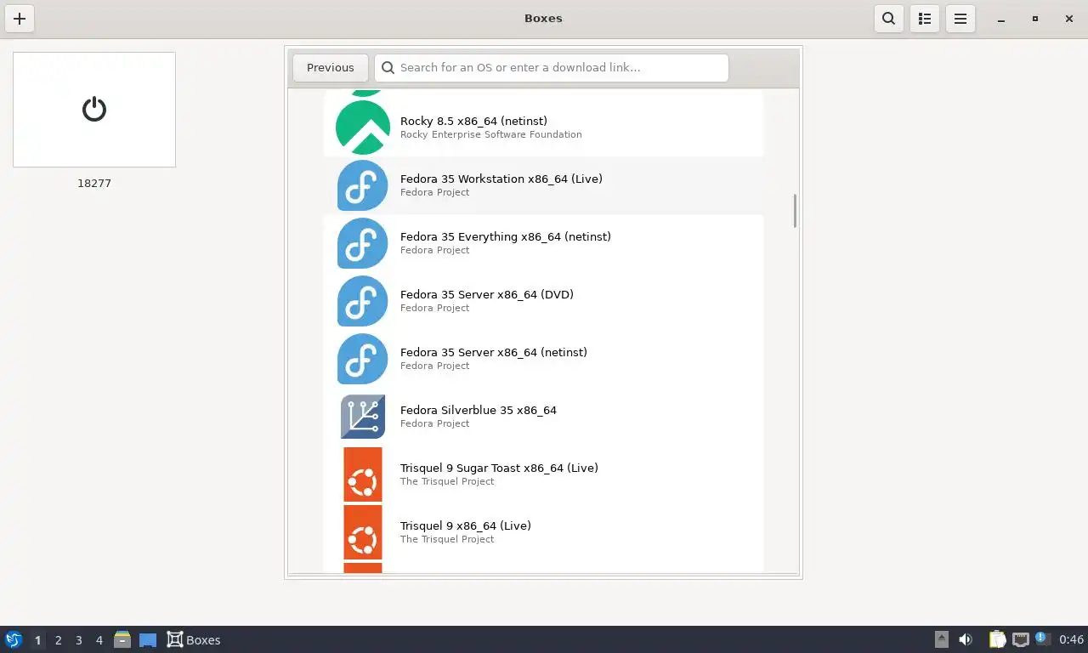Choose Fedora 35 Server x86_64 (netinst)

click(x=493, y=352)
